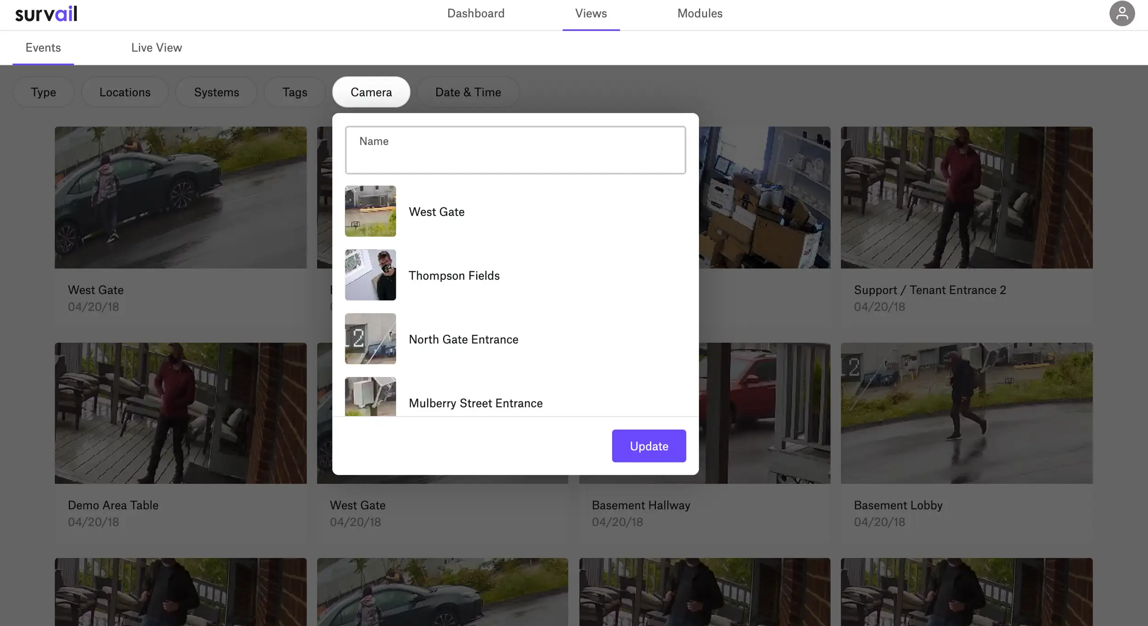
Task: Open the Systems filter dropdown
Action: 216,92
